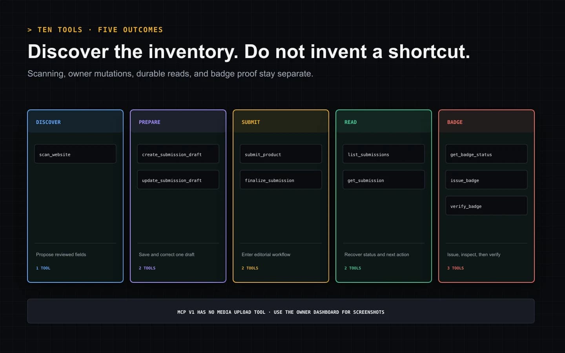Screen dimensions: 565x353
Task: Click the '3 TOOLS' label in Badge card
Action: pos(456,268)
